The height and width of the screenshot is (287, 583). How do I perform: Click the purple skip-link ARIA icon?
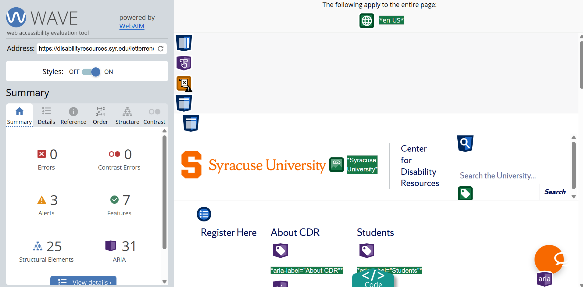pyautogui.click(x=184, y=63)
